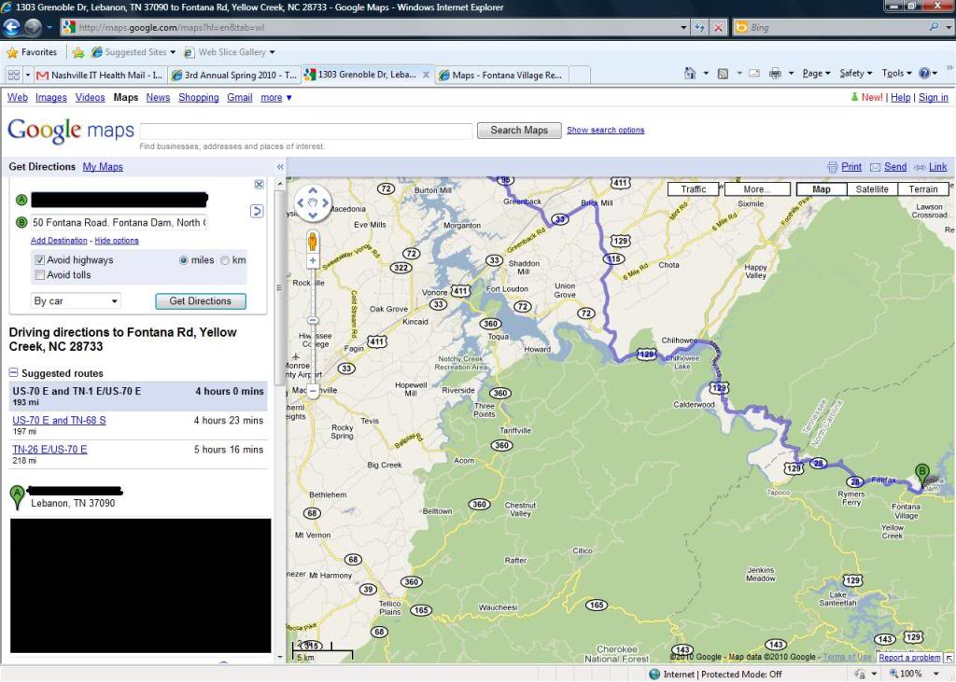The width and height of the screenshot is (956, 682).
Task: Click the zoom out minus icon on map
Action: point(313,391)
